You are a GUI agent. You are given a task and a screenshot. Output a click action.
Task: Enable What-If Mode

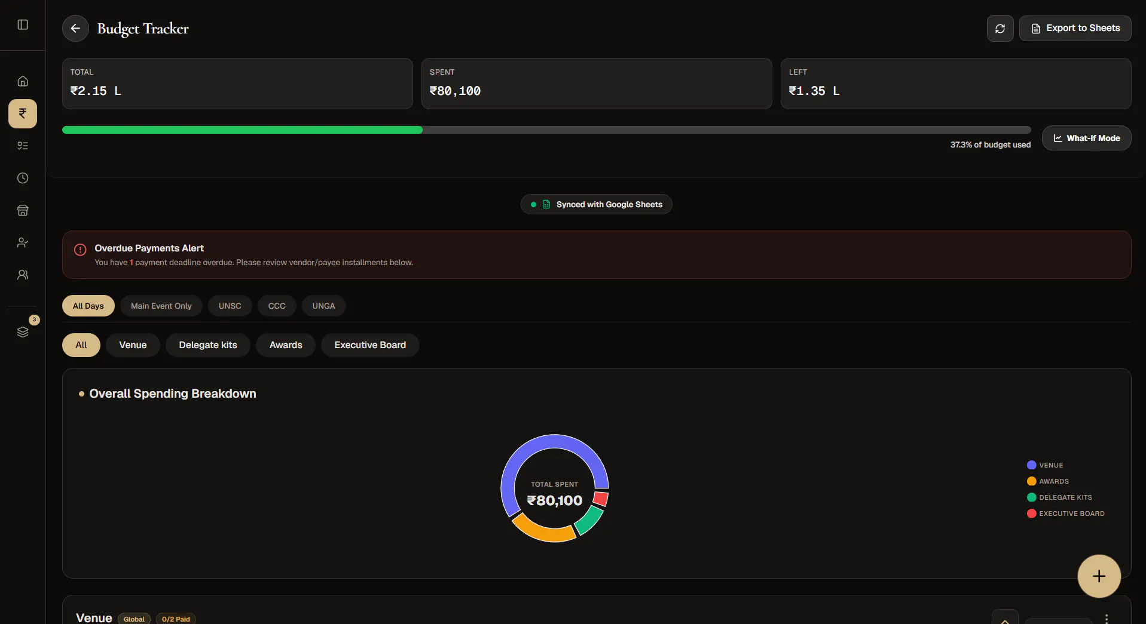pos(1086,138)
